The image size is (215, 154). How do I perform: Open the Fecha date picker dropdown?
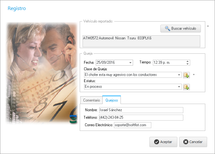pos(131,63)
